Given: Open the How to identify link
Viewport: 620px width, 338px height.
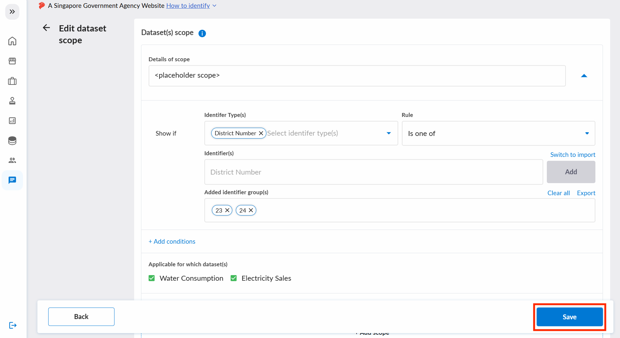Looking at the screenshot, I should 188,6.
